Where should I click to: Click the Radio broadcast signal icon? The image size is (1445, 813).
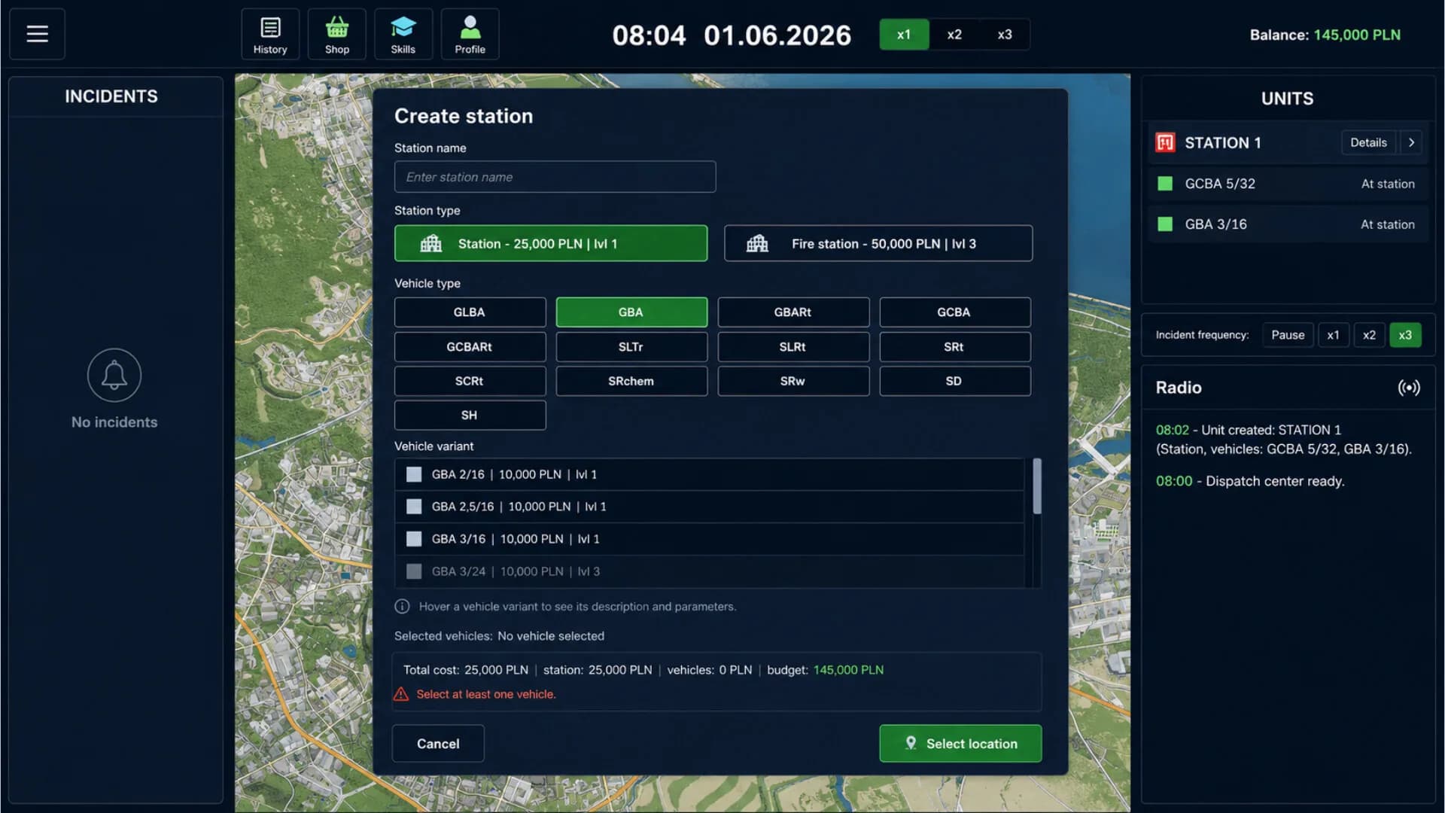(1409, 388)
